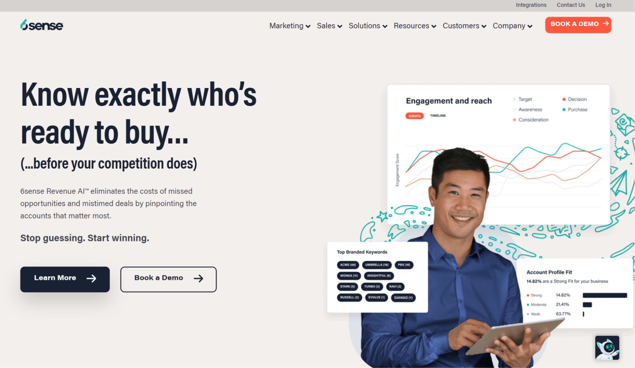
Task: Open the Integrations link
Action: click(531, 5)
